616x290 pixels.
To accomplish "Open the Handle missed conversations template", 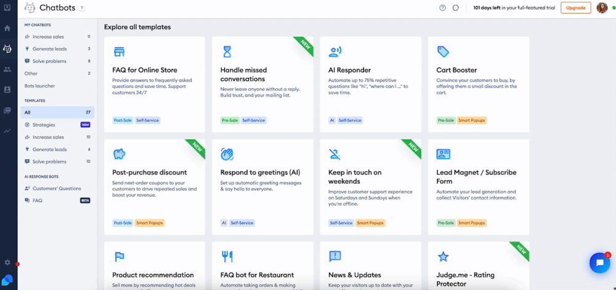I will [x=262, y=85].
